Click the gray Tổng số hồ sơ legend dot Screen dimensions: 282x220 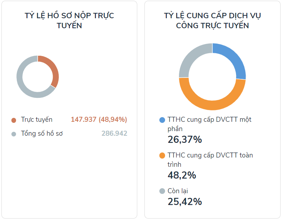click(x=14, y=134)
